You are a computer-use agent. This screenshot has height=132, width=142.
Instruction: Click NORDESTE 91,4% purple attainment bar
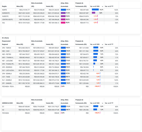(x=63, y=13)
